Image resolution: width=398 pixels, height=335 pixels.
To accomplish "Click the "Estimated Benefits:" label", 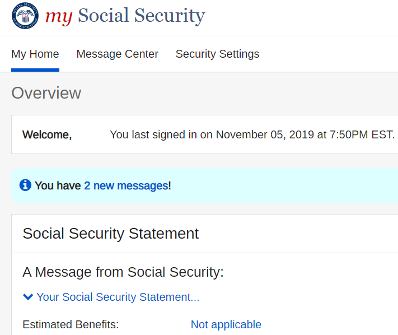I will click(x=71, y=324).
